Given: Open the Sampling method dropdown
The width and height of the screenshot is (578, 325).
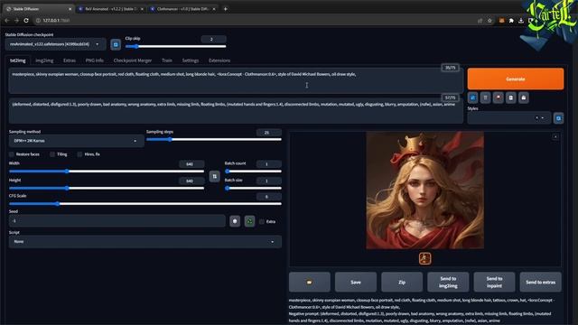Looking at the screenshot, I should click(x=76, y=141).
